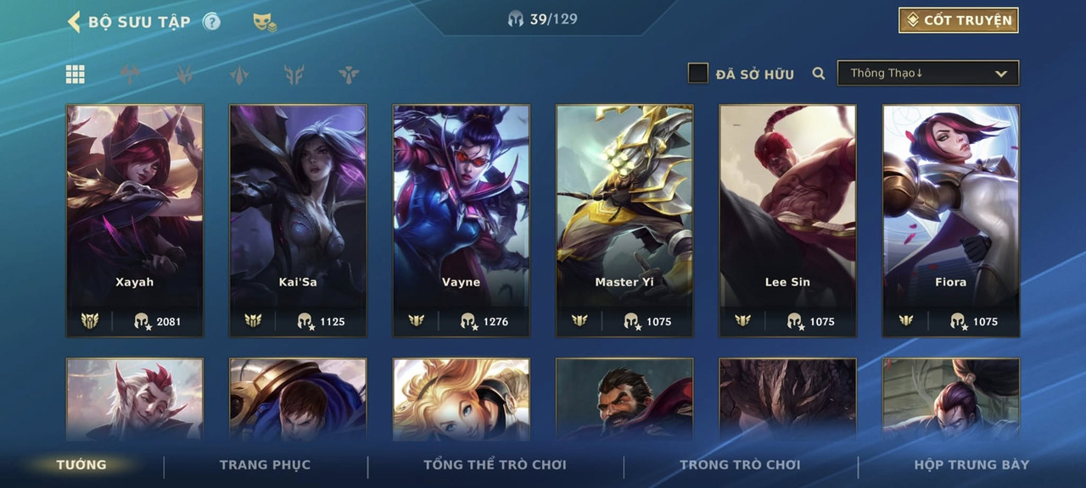
Task: Select the all-champions grid filter icon
Action: point(76,75)
